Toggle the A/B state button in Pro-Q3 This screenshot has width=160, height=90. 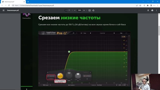81,33
